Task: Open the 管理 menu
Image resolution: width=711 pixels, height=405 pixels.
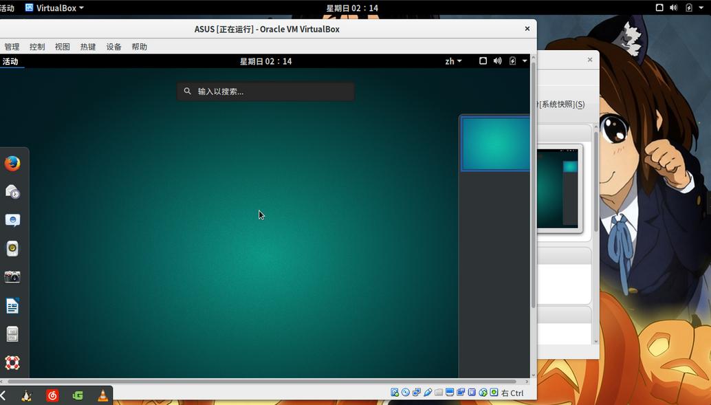Action: point(12,47)
